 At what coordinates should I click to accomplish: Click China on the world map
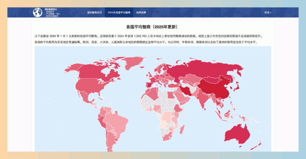point(216,88)
